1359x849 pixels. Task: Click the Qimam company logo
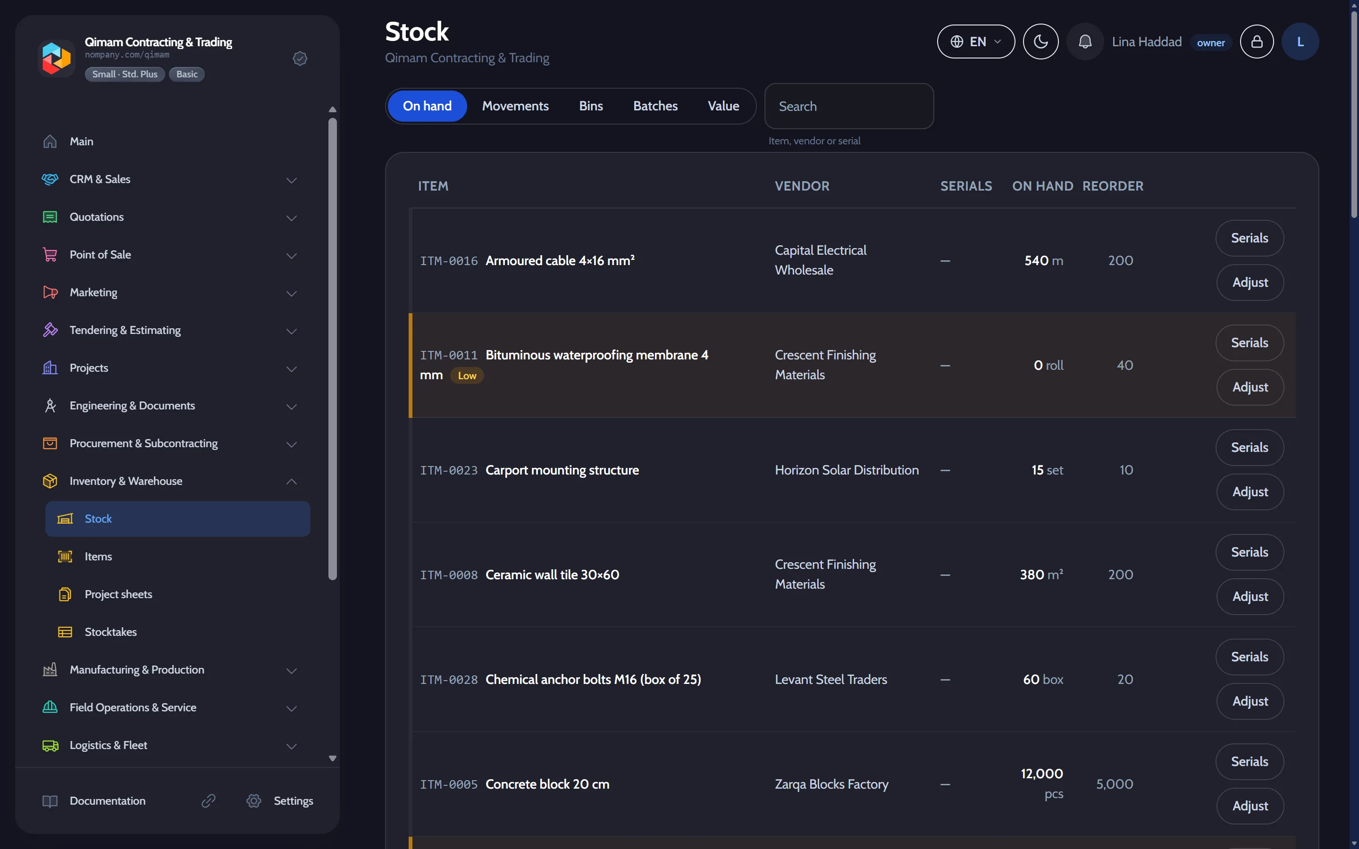point(56,58)
